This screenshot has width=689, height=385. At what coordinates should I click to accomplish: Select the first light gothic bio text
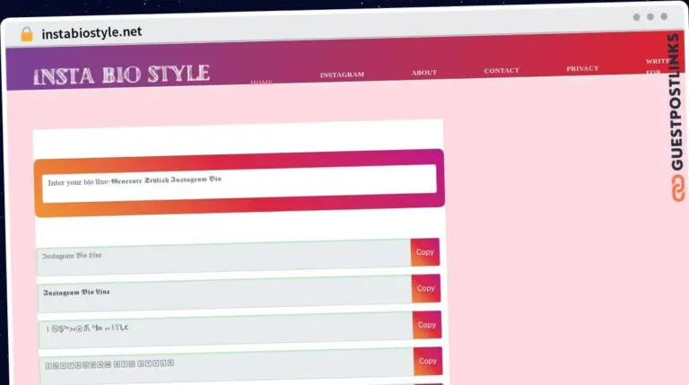(x=72, y=256)
